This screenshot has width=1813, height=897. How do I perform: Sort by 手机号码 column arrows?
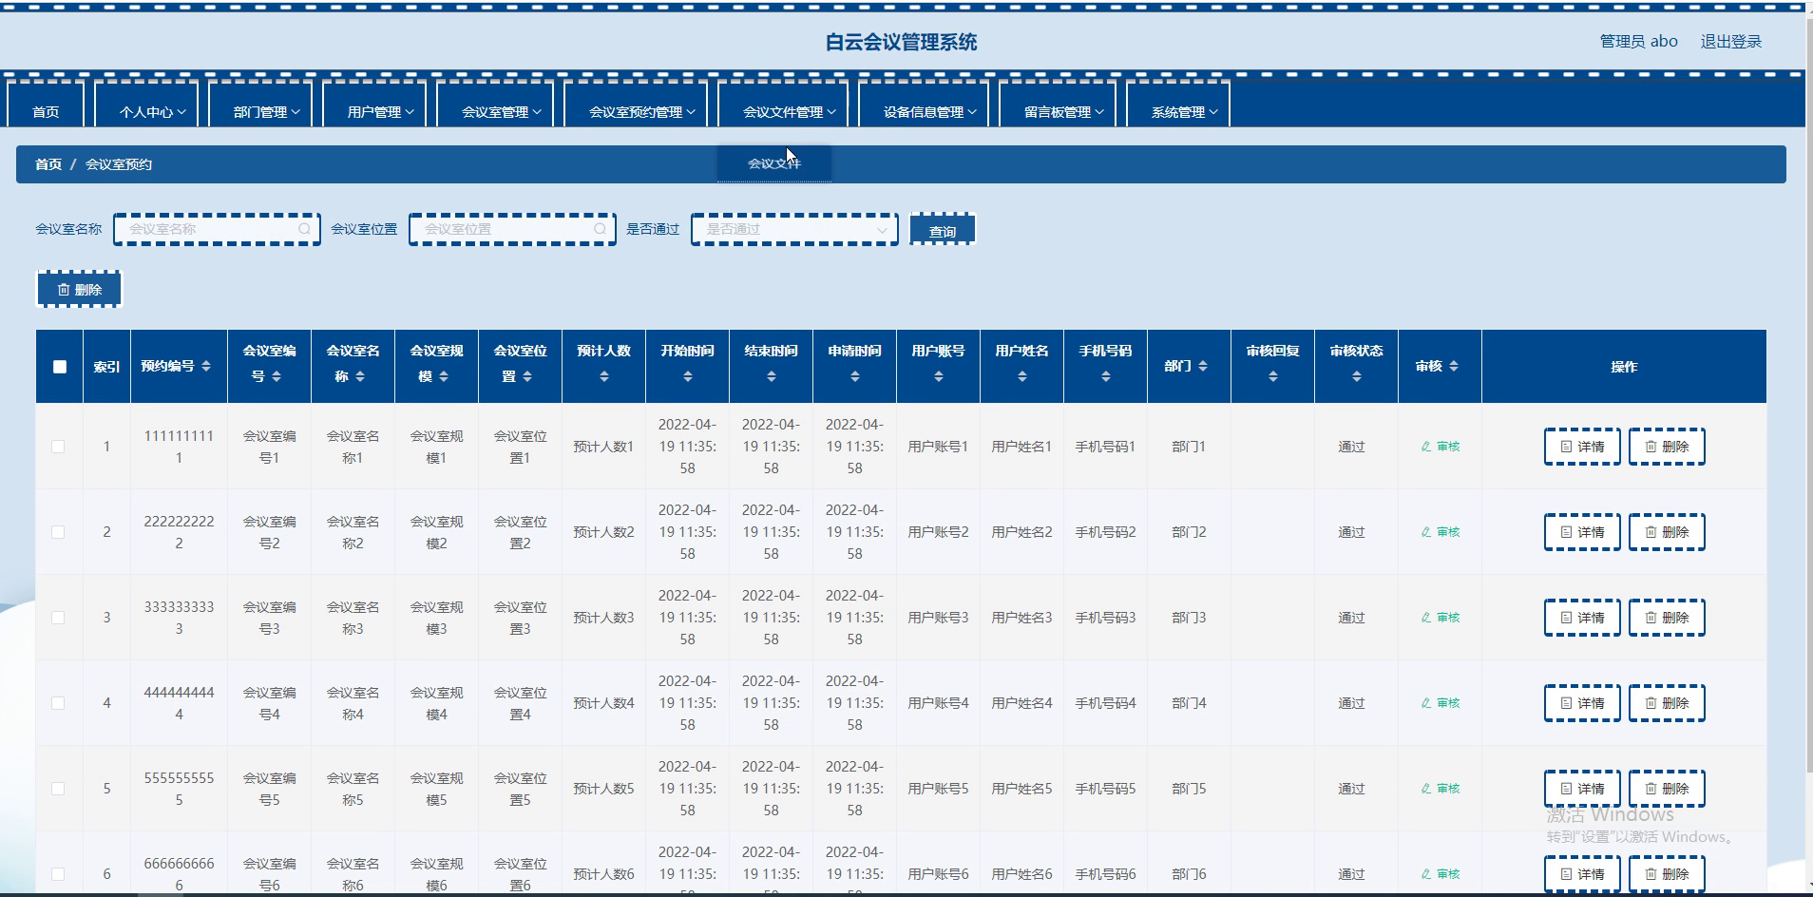click(1106, 377)
